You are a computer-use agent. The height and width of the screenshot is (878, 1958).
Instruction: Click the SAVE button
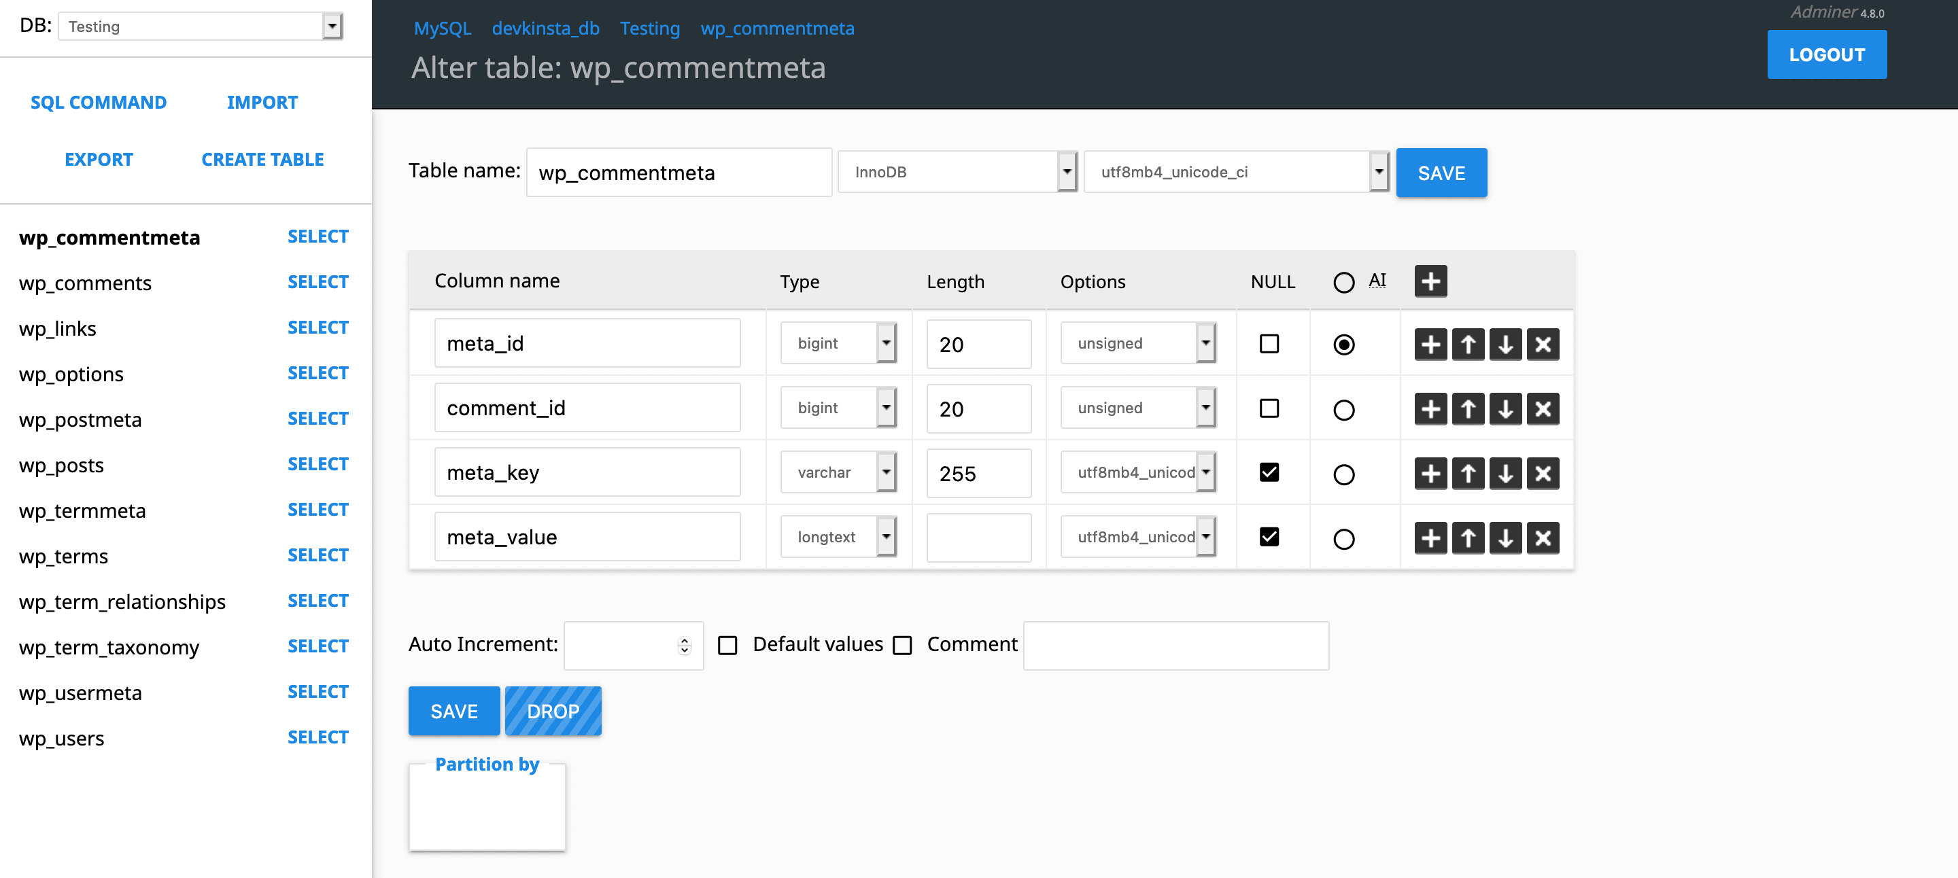tap(1441, 173)
